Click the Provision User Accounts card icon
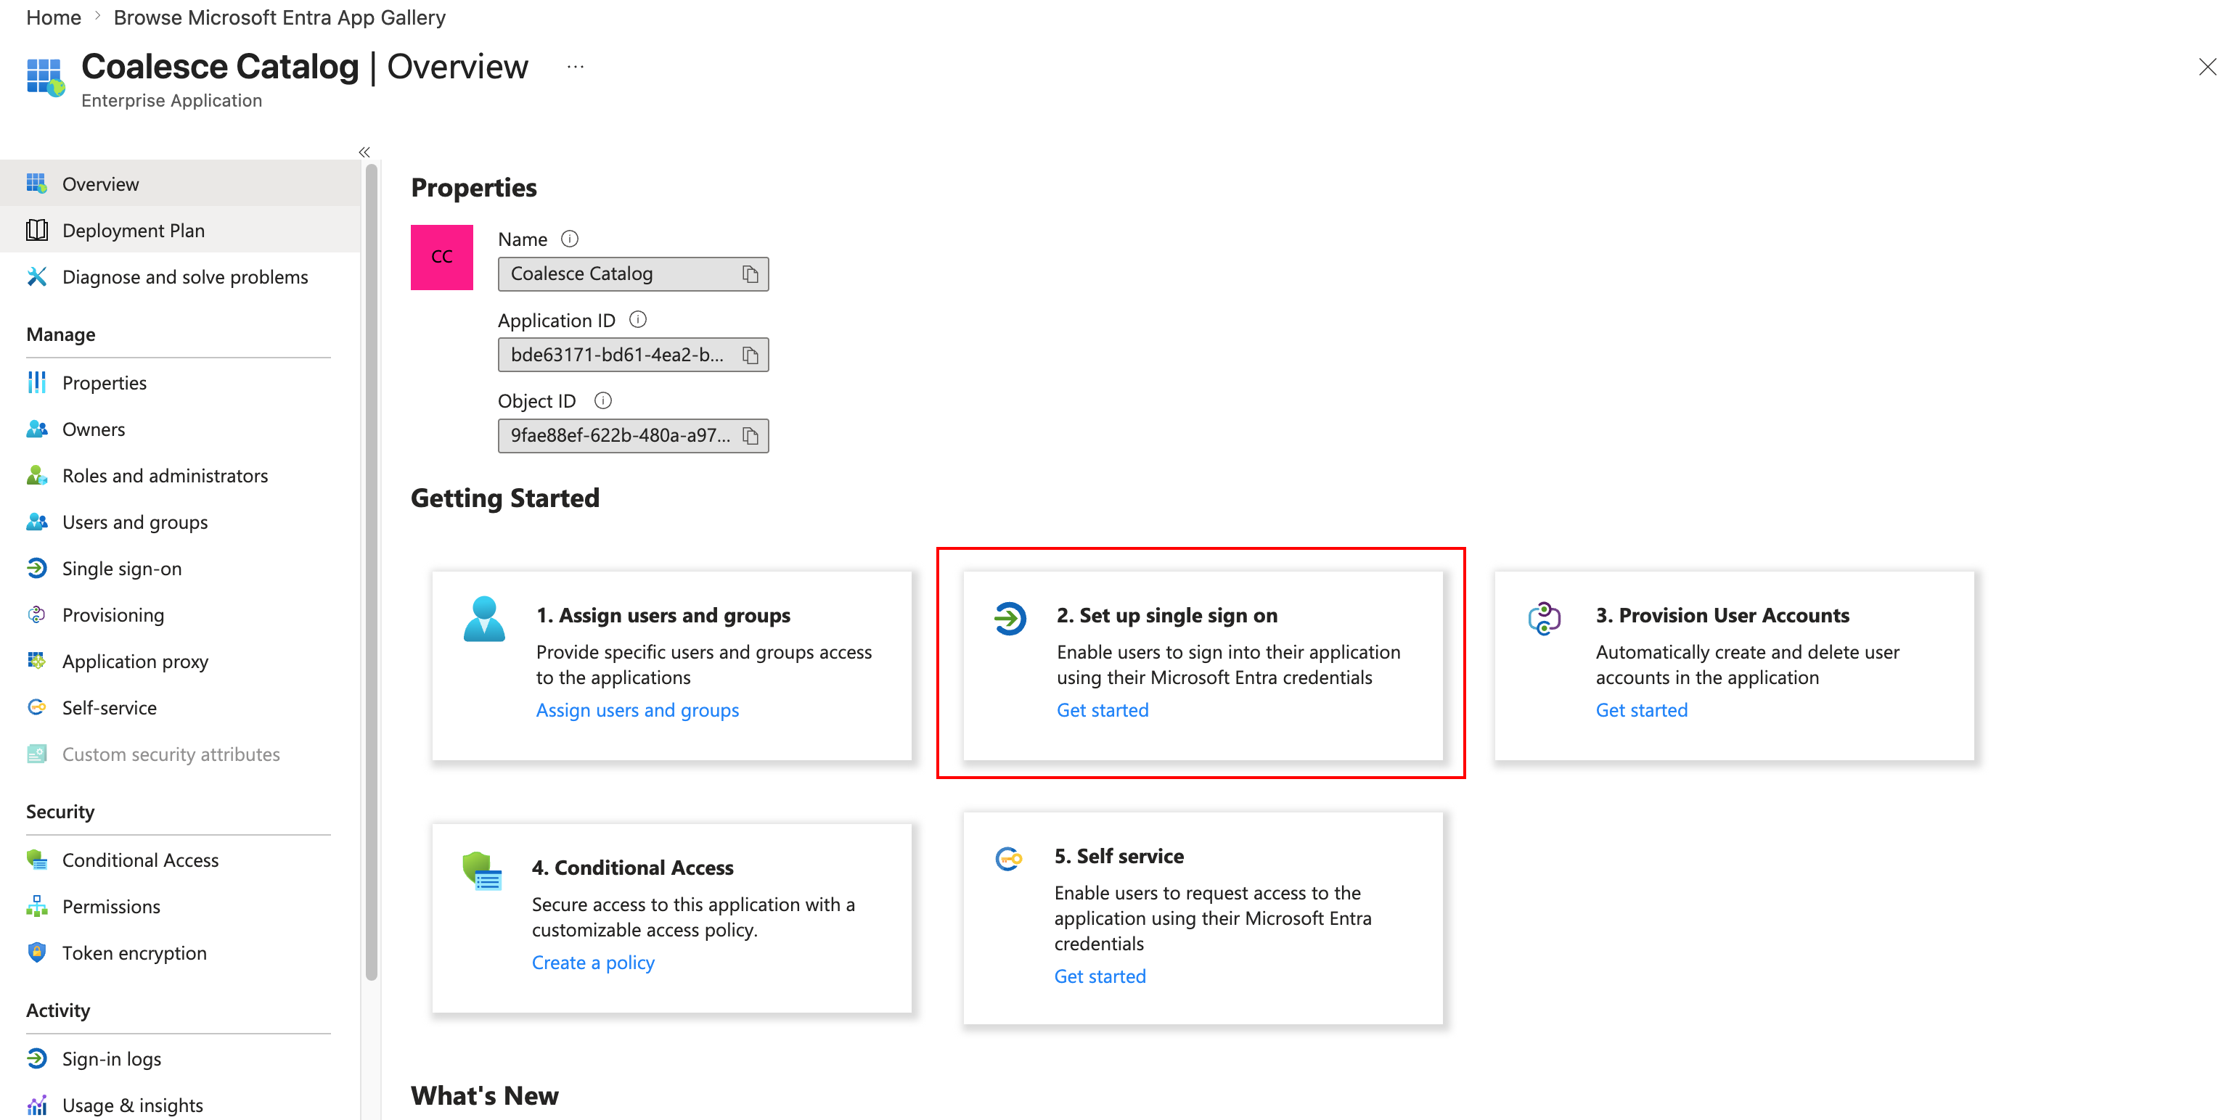Image resolution: width=2237 pixels, height=1120 pixels. pyautogui.click(x=1544, y=618)
